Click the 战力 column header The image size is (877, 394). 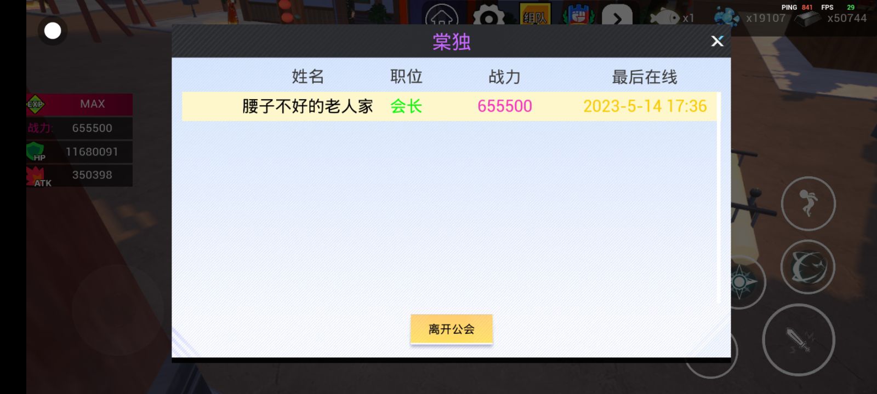504,77
